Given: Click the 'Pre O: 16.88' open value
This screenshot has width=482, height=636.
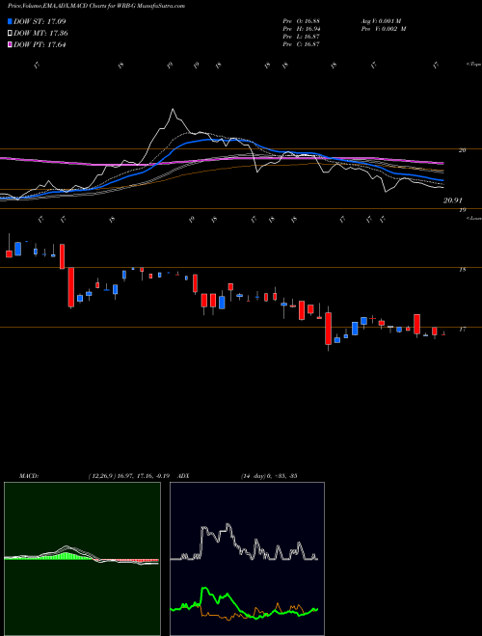Looking at the screenshot, I should pyautogui.click(x=302, y=21).
